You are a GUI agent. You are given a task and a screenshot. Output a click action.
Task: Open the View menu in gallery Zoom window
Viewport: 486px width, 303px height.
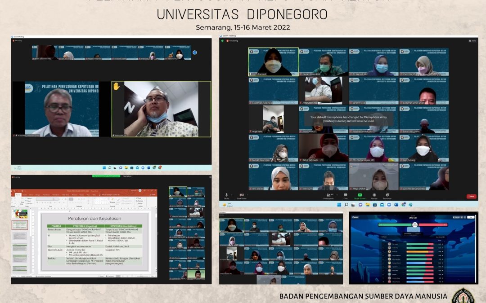(472, 40)
